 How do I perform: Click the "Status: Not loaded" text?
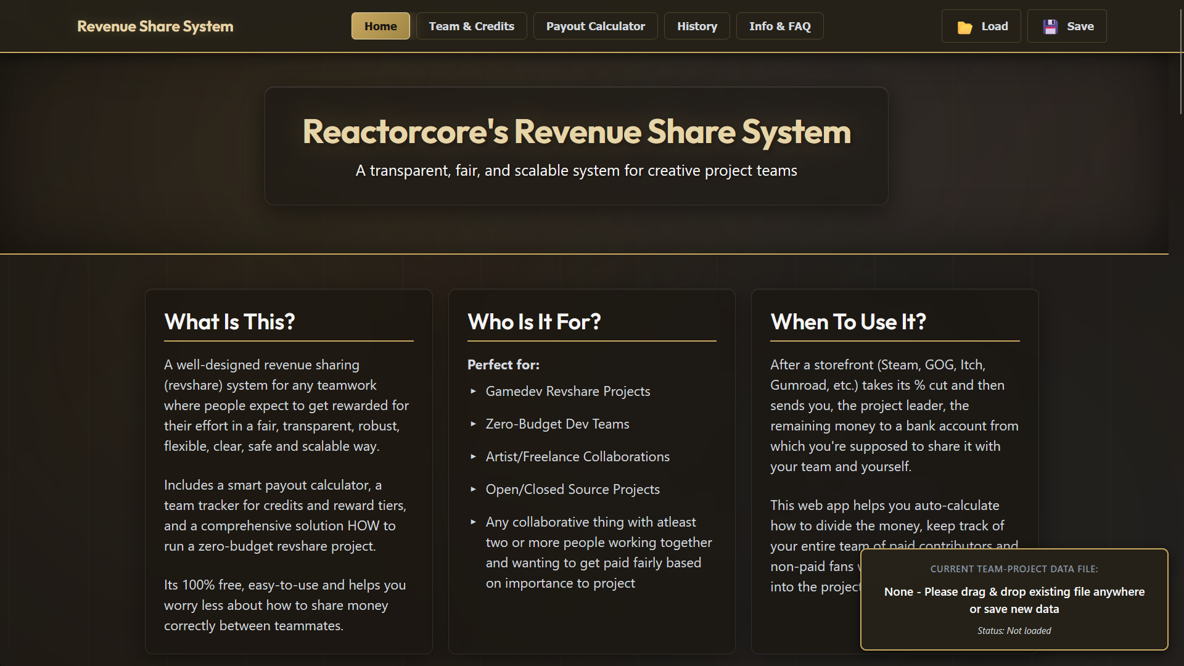1014,630
